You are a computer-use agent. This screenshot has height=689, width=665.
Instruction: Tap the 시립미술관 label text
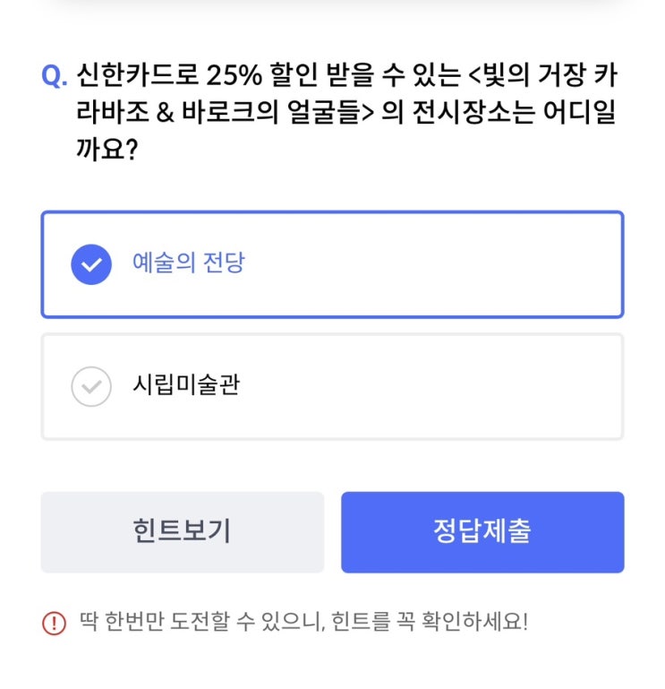click(x=186, y=386)
